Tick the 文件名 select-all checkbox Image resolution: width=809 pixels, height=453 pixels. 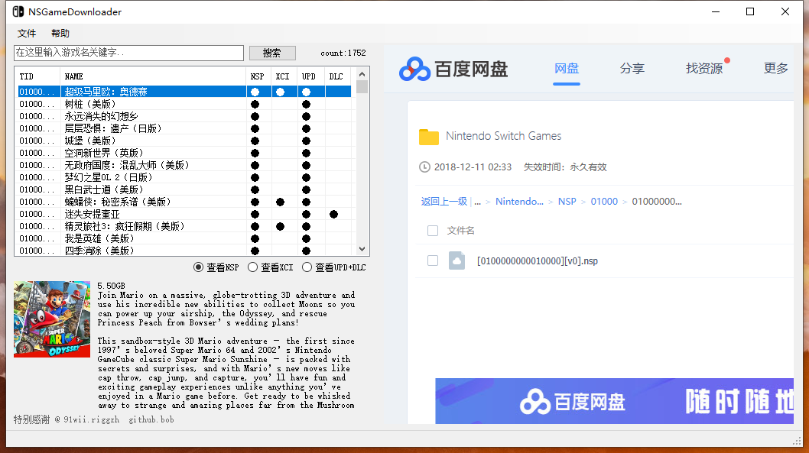tap(433, 231)
